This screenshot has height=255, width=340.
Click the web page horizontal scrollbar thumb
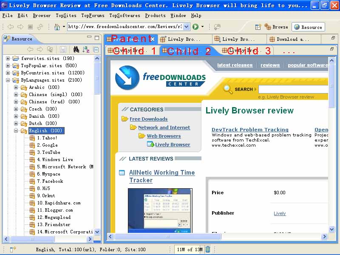point(168,236)
